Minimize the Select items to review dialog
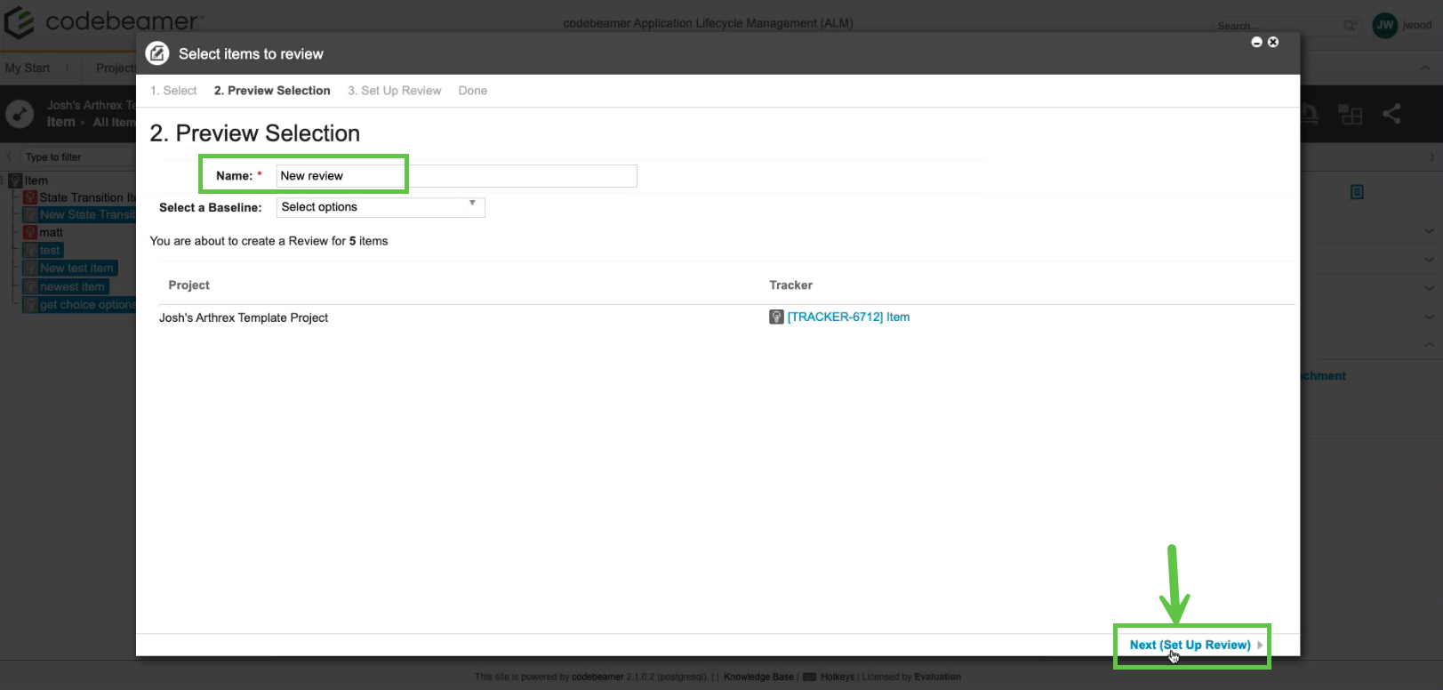Screen dimensions: 1443x690 click(x=1256, y=42)
